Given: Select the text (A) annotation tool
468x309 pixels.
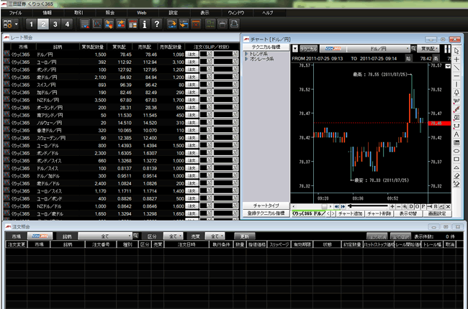Looking at the screenshot, I should point(456,134).
